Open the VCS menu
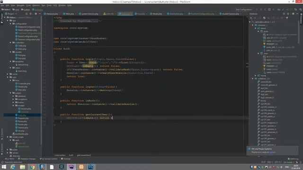303x170 pixels. click(x=55, y=6)
